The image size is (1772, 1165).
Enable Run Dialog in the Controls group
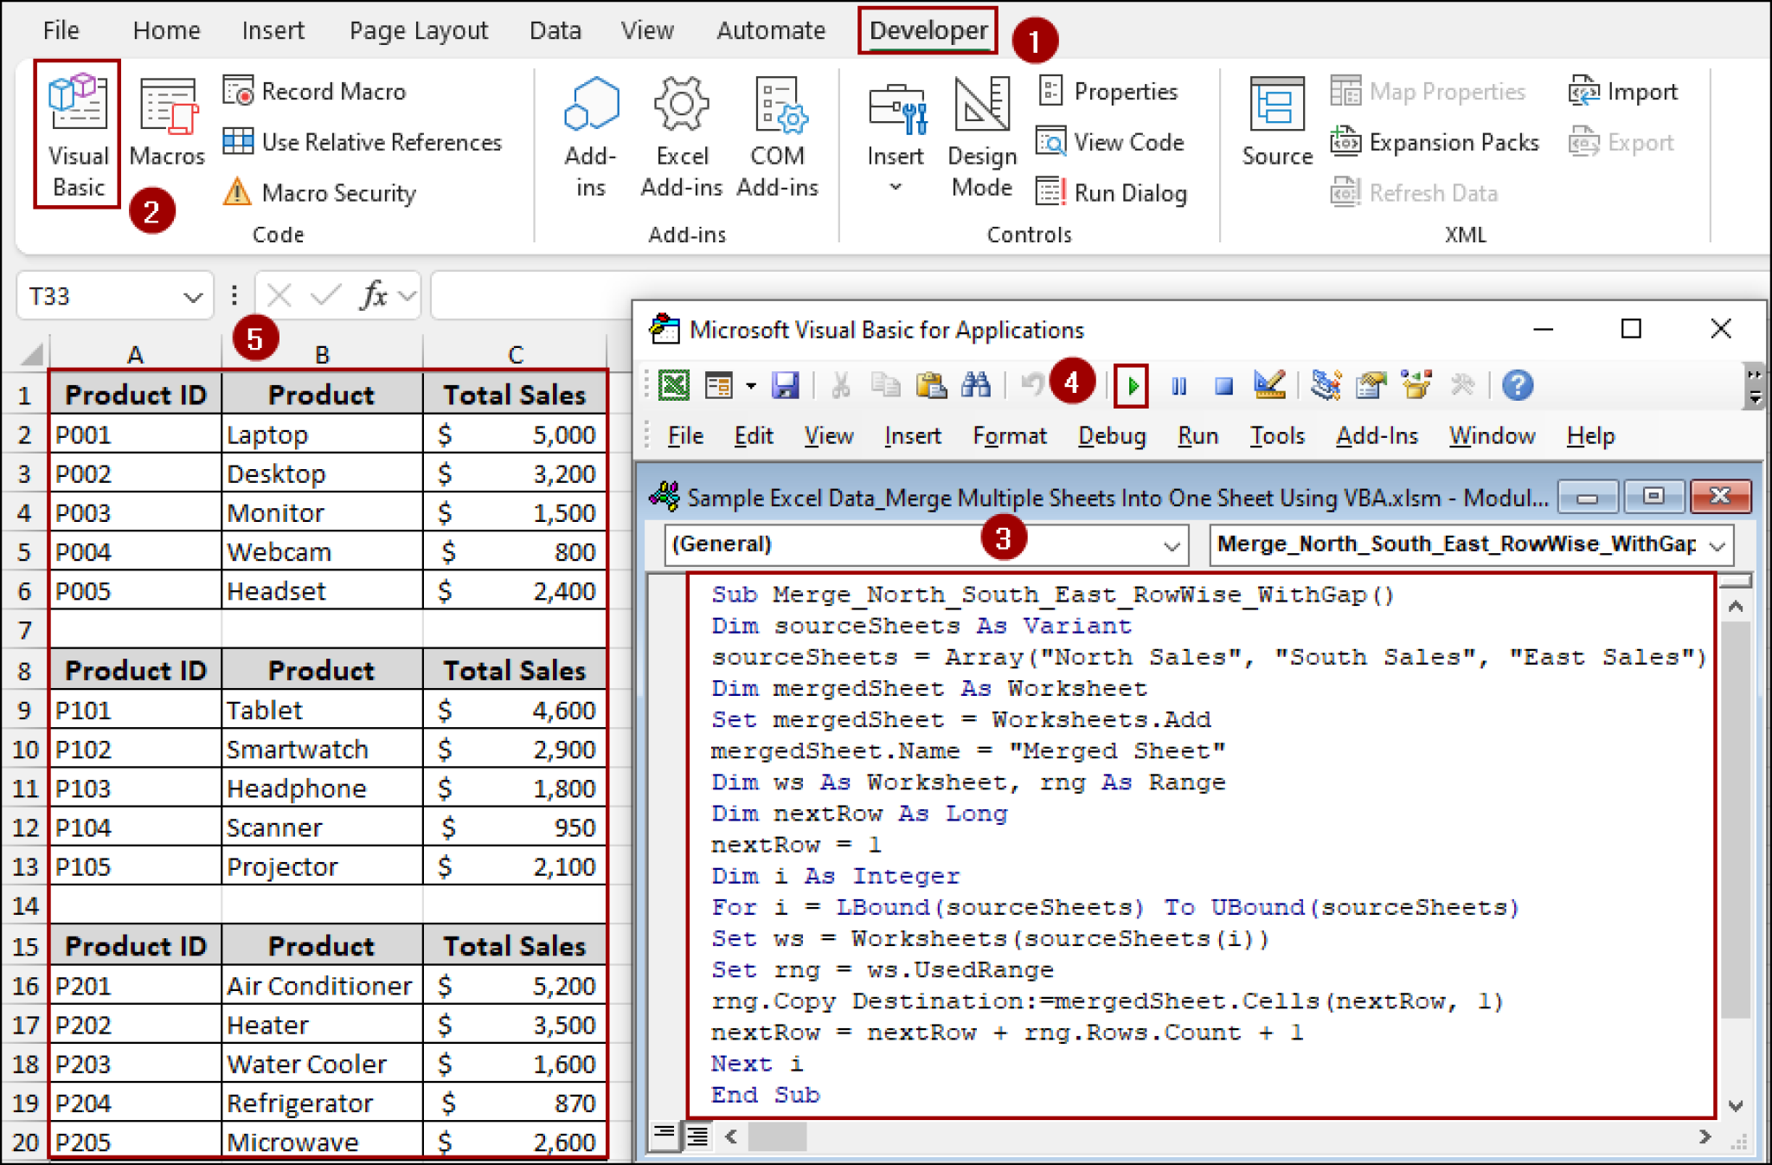click(x=1114, y=192)
